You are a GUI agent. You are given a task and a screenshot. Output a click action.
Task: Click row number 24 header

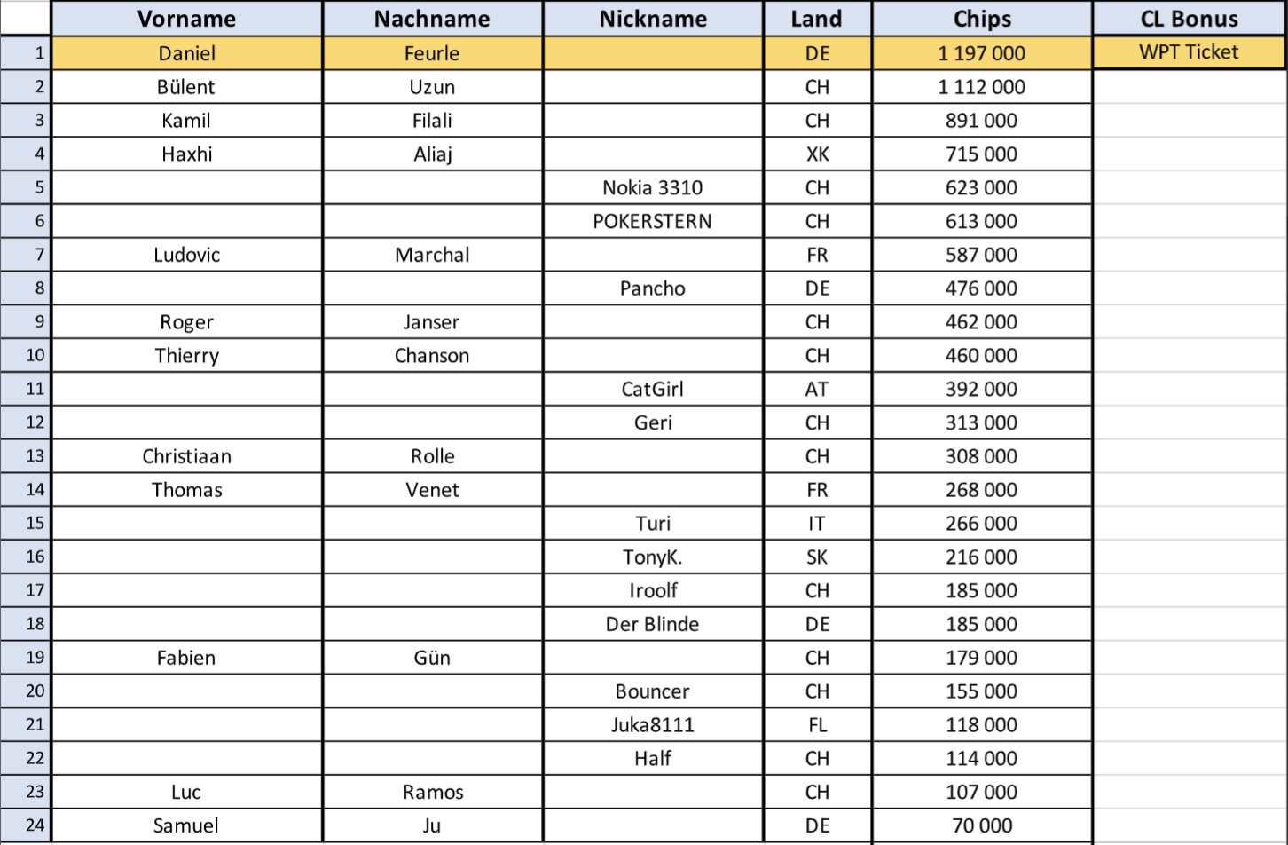tap(26, 825)
